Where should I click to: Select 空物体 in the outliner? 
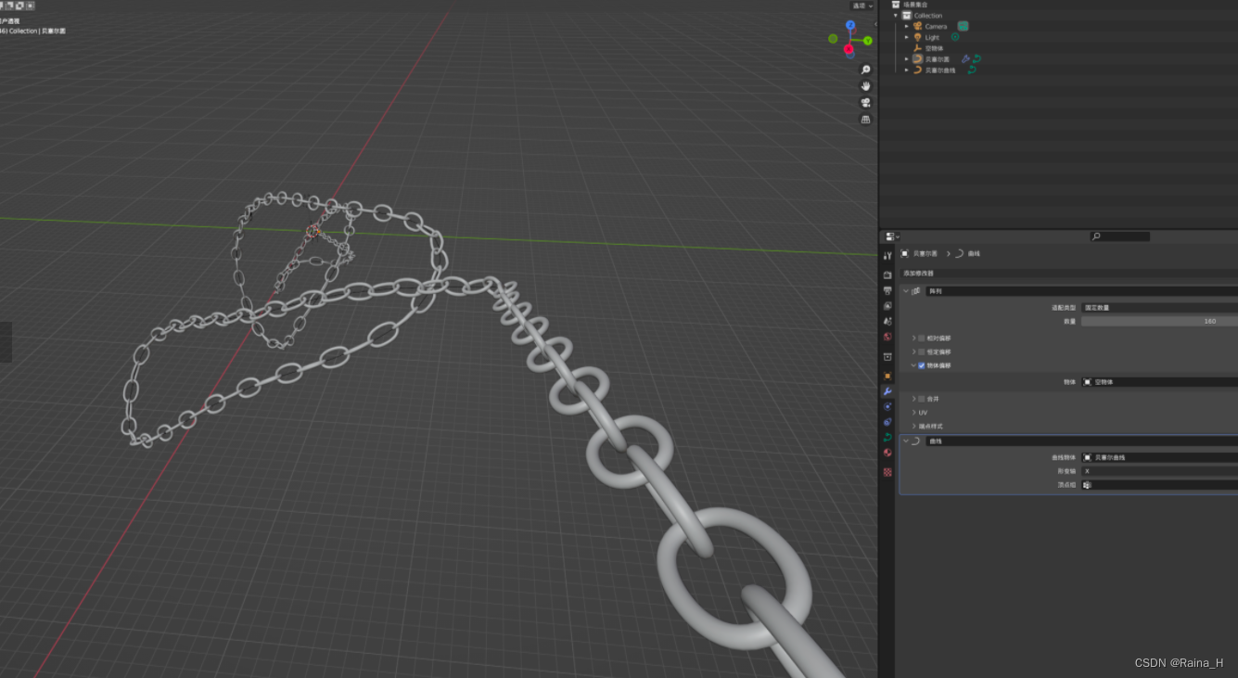(934, 48)
